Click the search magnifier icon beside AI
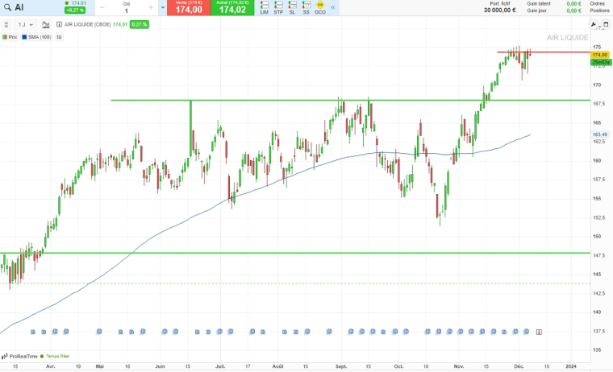The image size is (613, 372). click(x=7, y=7)
